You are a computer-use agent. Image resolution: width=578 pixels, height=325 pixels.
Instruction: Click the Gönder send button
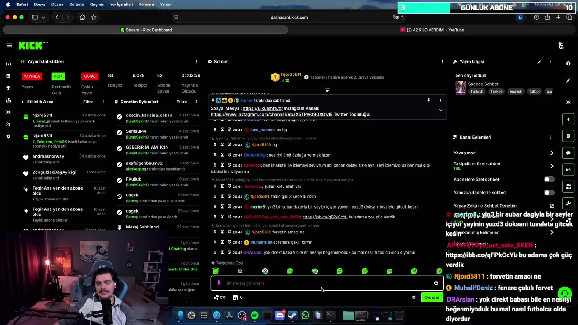(432, 297)
